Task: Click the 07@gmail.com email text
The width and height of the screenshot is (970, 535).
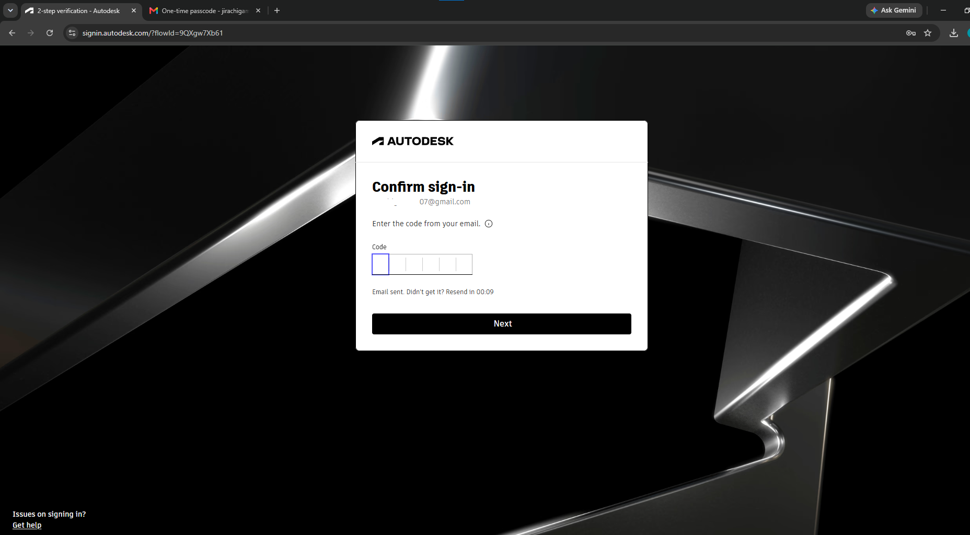Action: [x=445, y=202]
